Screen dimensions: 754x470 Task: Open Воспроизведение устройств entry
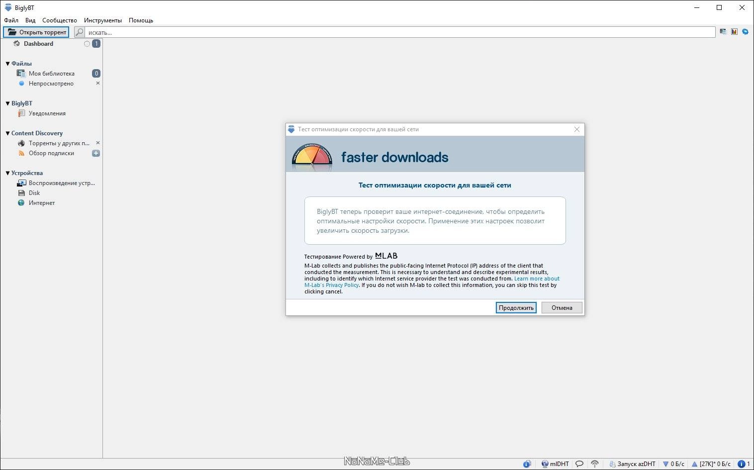(62, 183)
